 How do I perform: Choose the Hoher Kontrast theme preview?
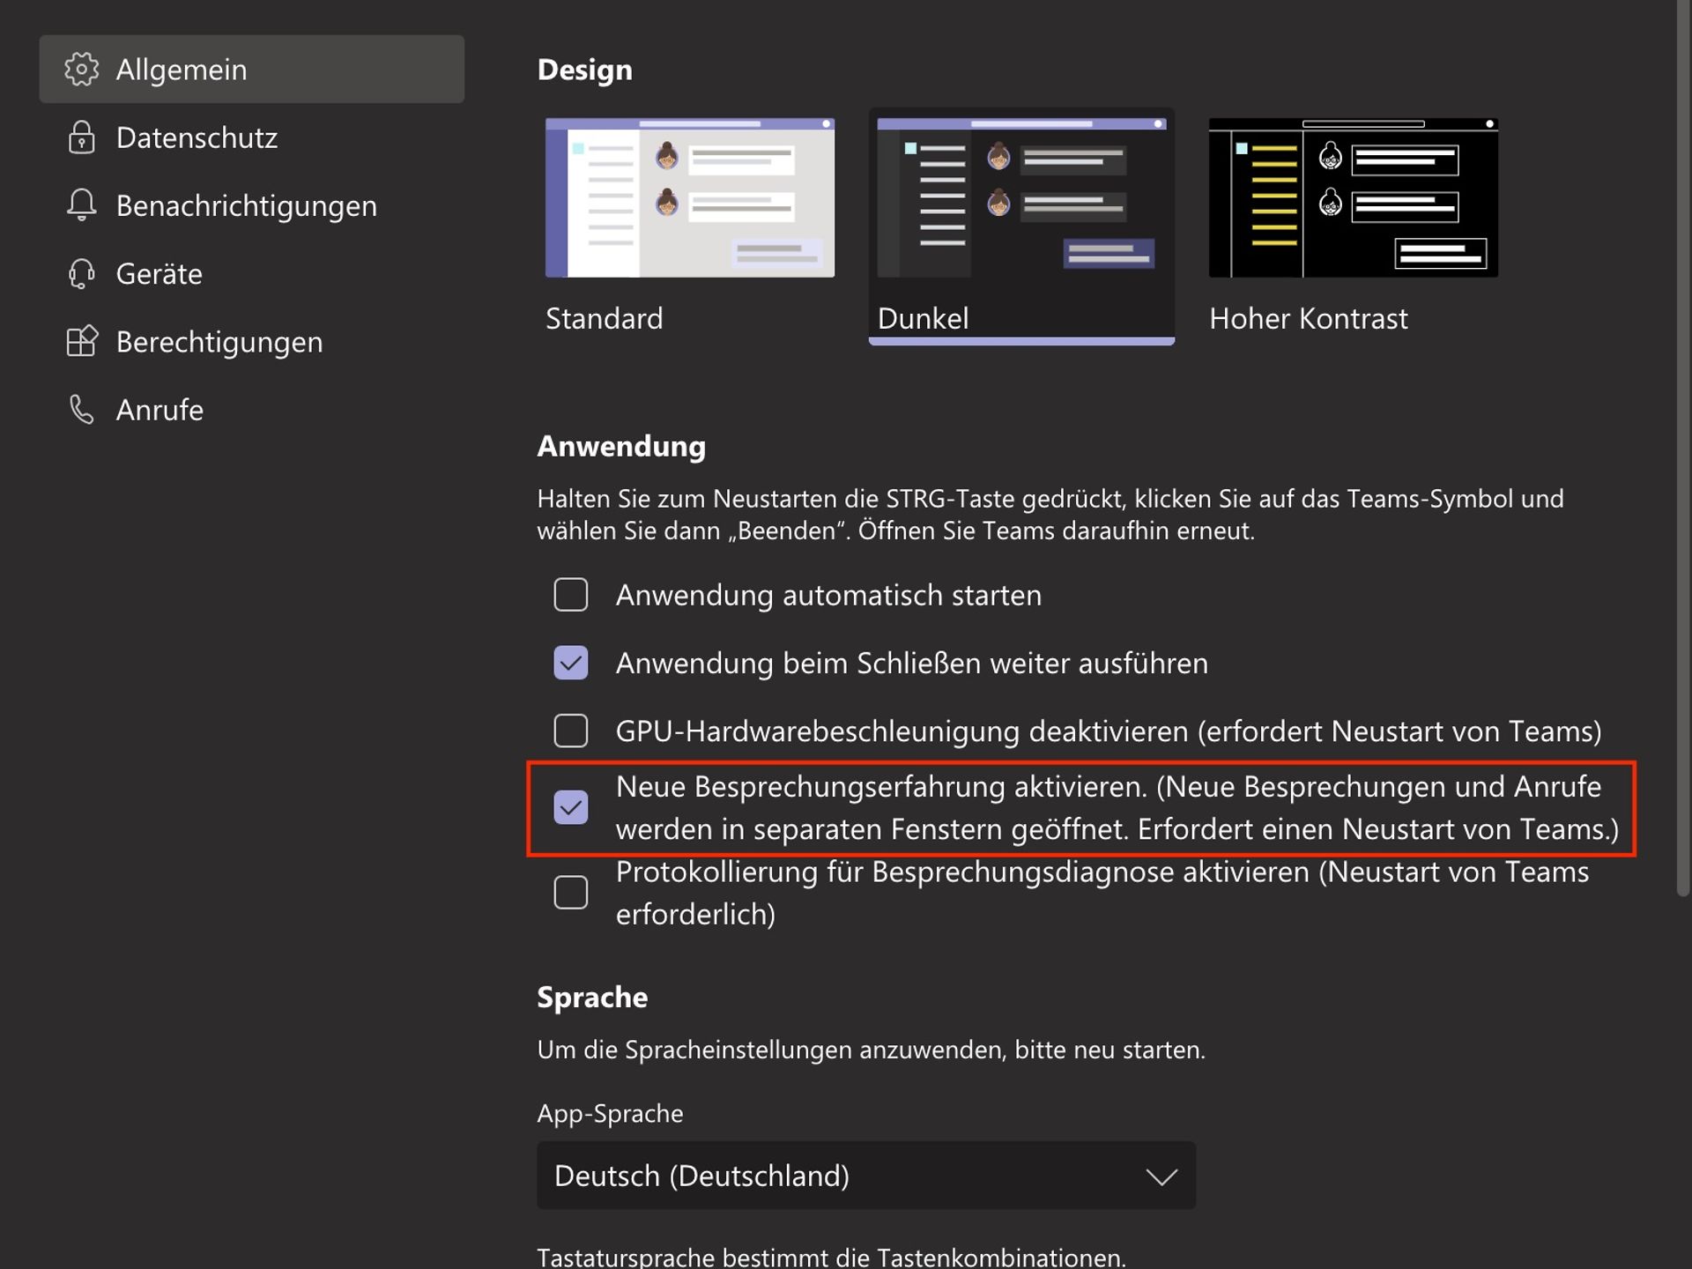point(1353,198)
